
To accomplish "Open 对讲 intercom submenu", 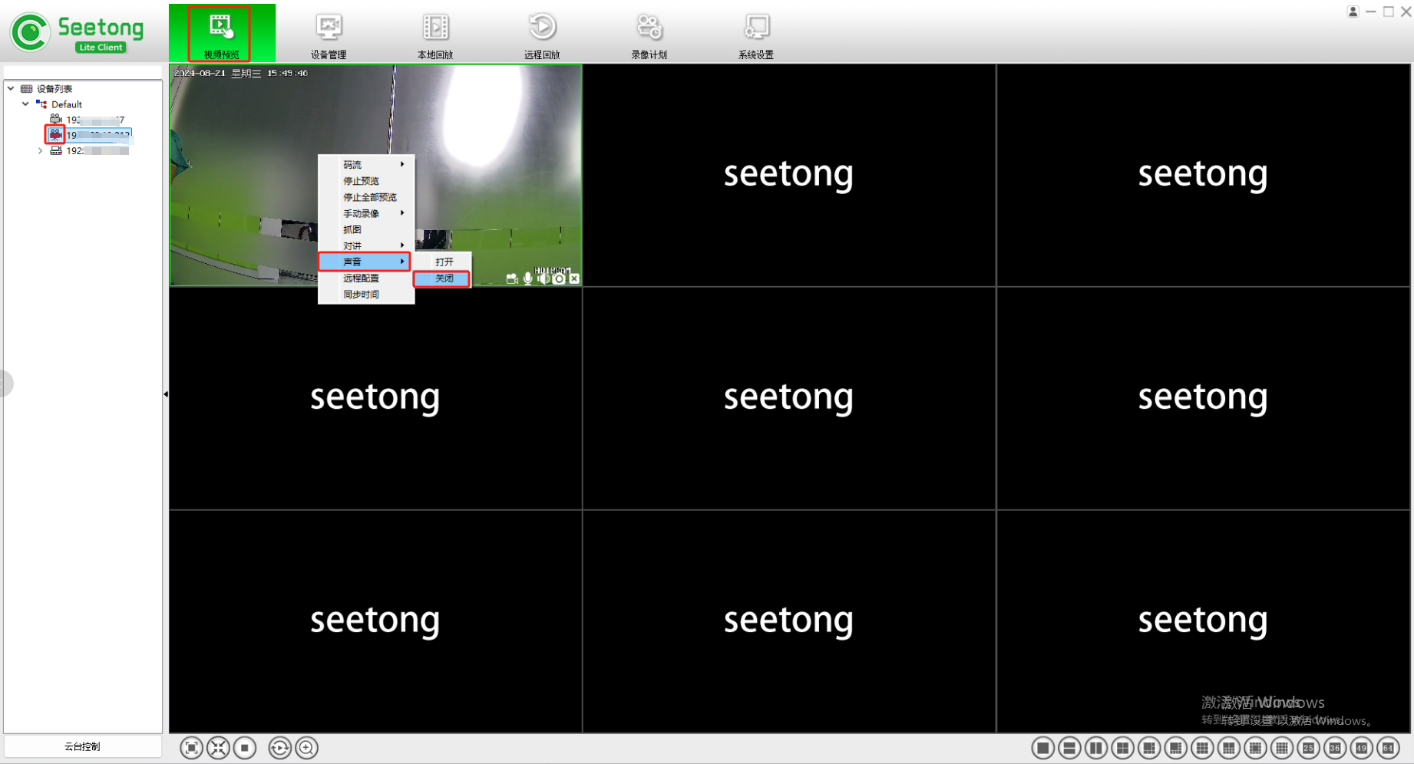I will [366, 245].
